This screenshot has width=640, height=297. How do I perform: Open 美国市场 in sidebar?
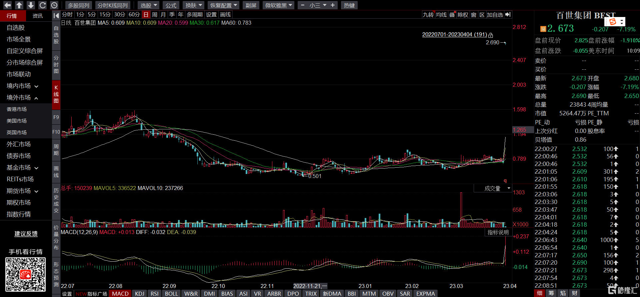point(17,121)
